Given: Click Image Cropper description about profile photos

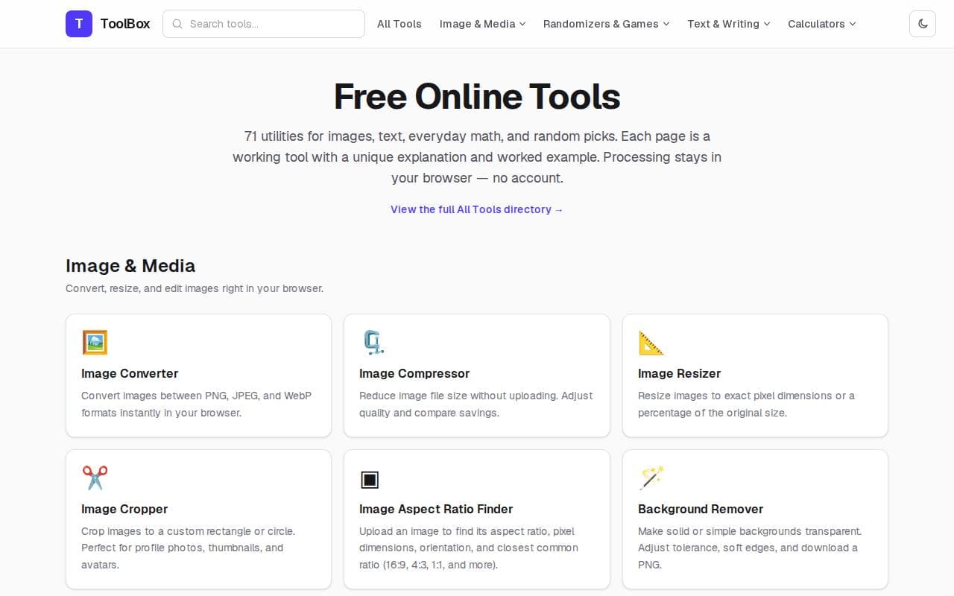Looking at the screenshot, I should 188,548.
